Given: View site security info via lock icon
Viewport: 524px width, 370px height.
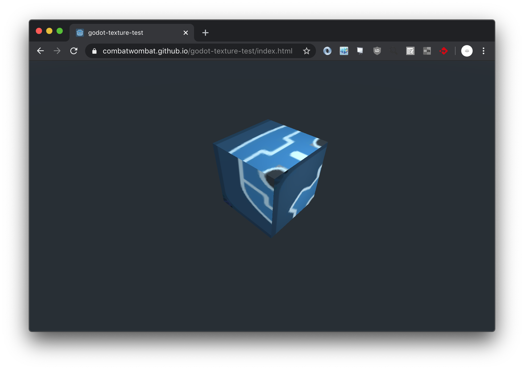Looking at the screenshot, I should click(x=94, y=51).
